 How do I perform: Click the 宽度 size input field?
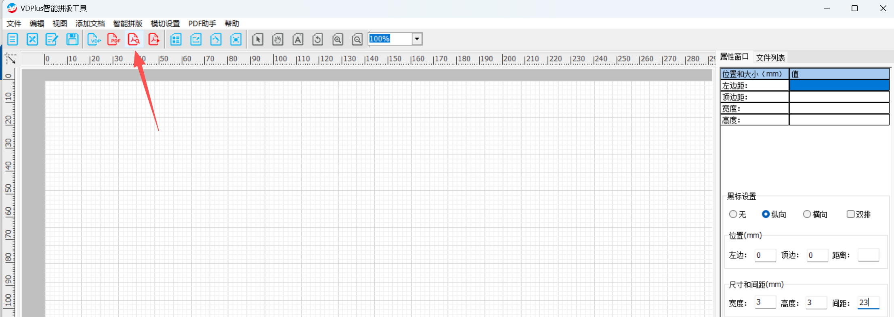765,302
